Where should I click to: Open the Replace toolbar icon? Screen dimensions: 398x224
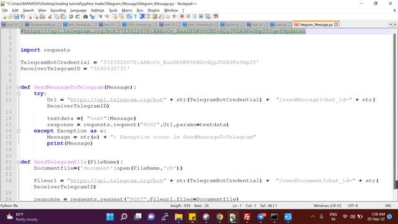coord(93,17)
